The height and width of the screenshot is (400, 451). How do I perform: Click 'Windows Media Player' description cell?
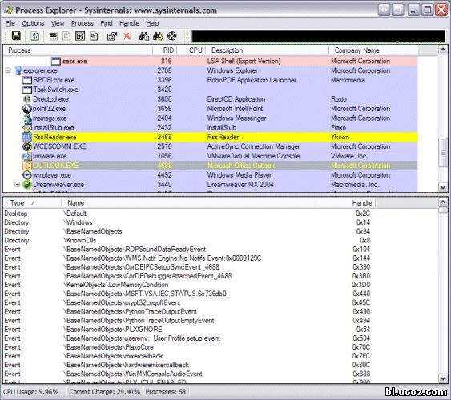pyautogui.click(x=240, y=175)
